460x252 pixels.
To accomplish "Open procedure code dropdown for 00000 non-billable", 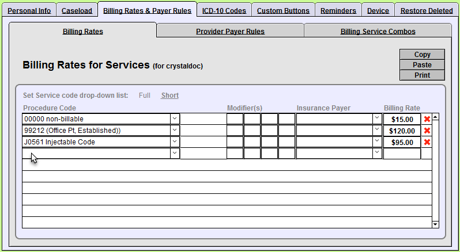I will click(x=175, y=119).
